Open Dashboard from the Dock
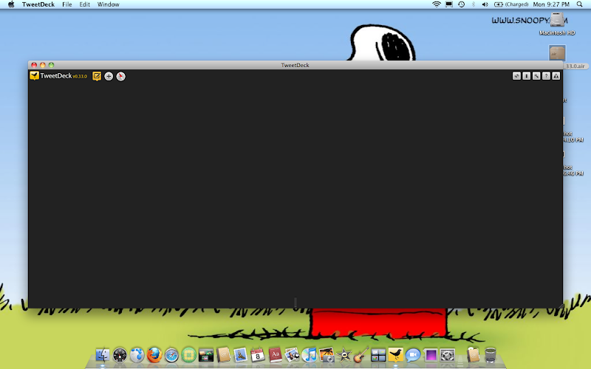 pos(120,355)
